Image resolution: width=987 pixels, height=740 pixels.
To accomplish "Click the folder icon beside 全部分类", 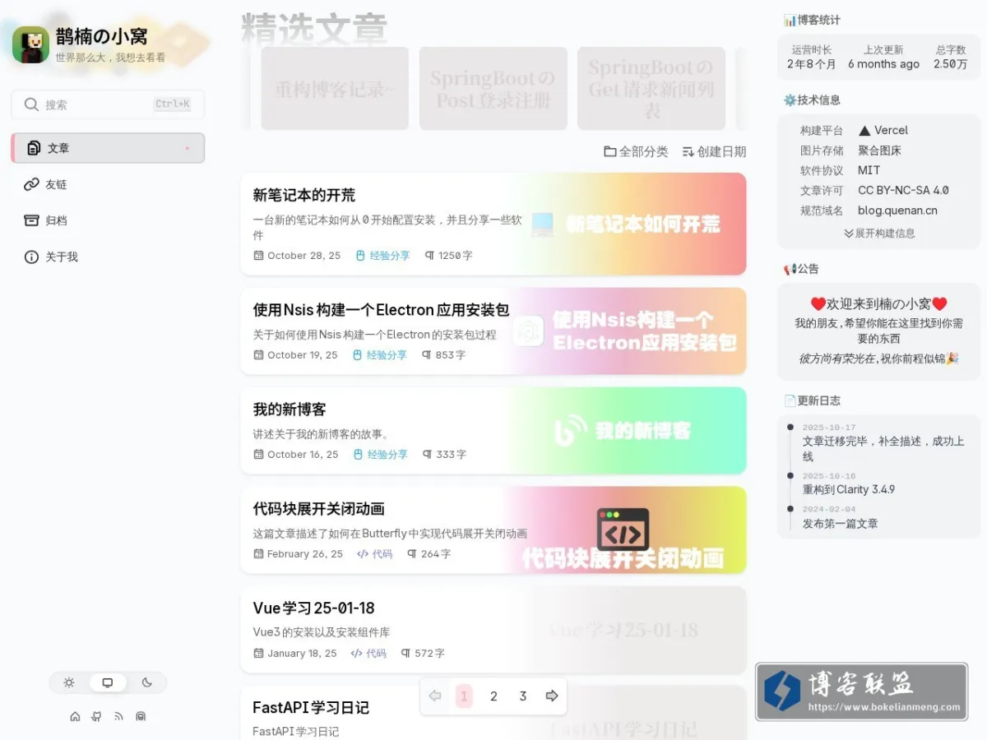I will pos(609,151).
